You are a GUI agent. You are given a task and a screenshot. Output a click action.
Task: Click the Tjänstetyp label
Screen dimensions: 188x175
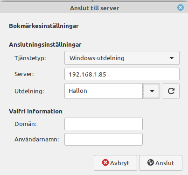pyautogui.click(x=30, y=58)
